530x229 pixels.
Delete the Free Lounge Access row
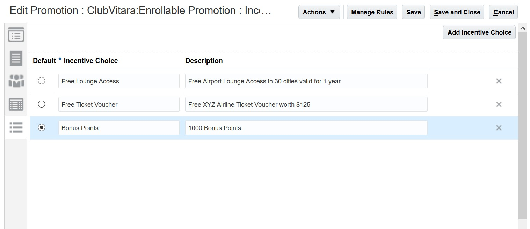click(499, 81)
